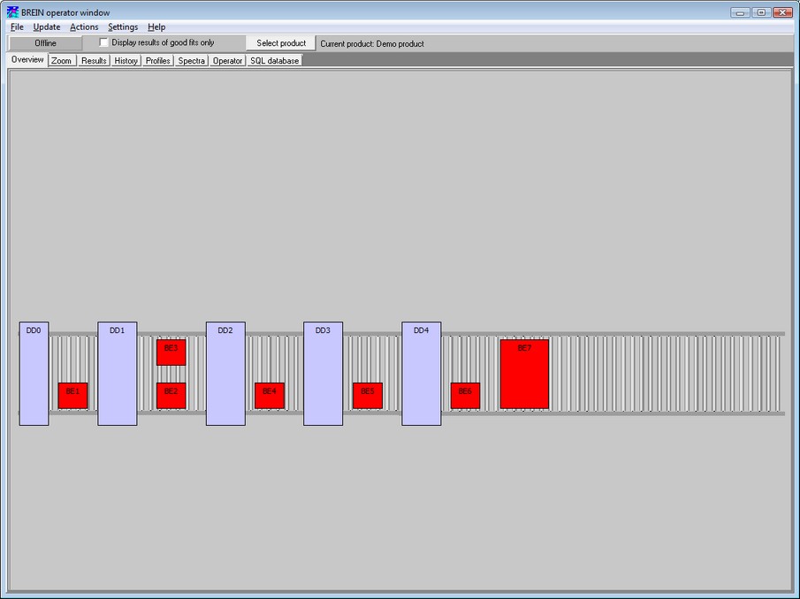This screenshot has width=800, height=599.
Task: Switch to the Spectra tab
Action: [x=191, y=60]
